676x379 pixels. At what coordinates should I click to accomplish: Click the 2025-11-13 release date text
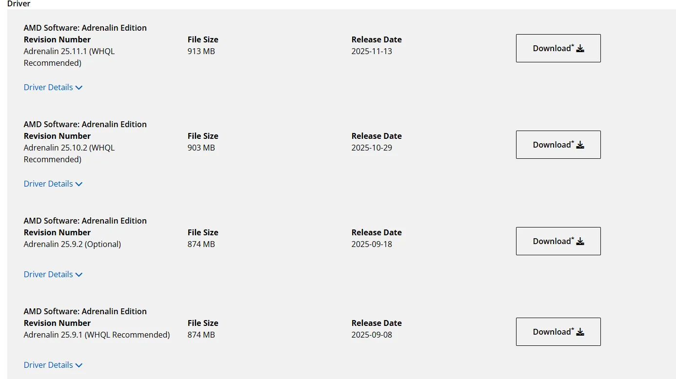[x=372, y=51]
